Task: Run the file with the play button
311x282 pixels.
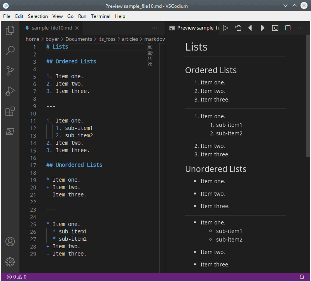Action: tap(225, 28)
